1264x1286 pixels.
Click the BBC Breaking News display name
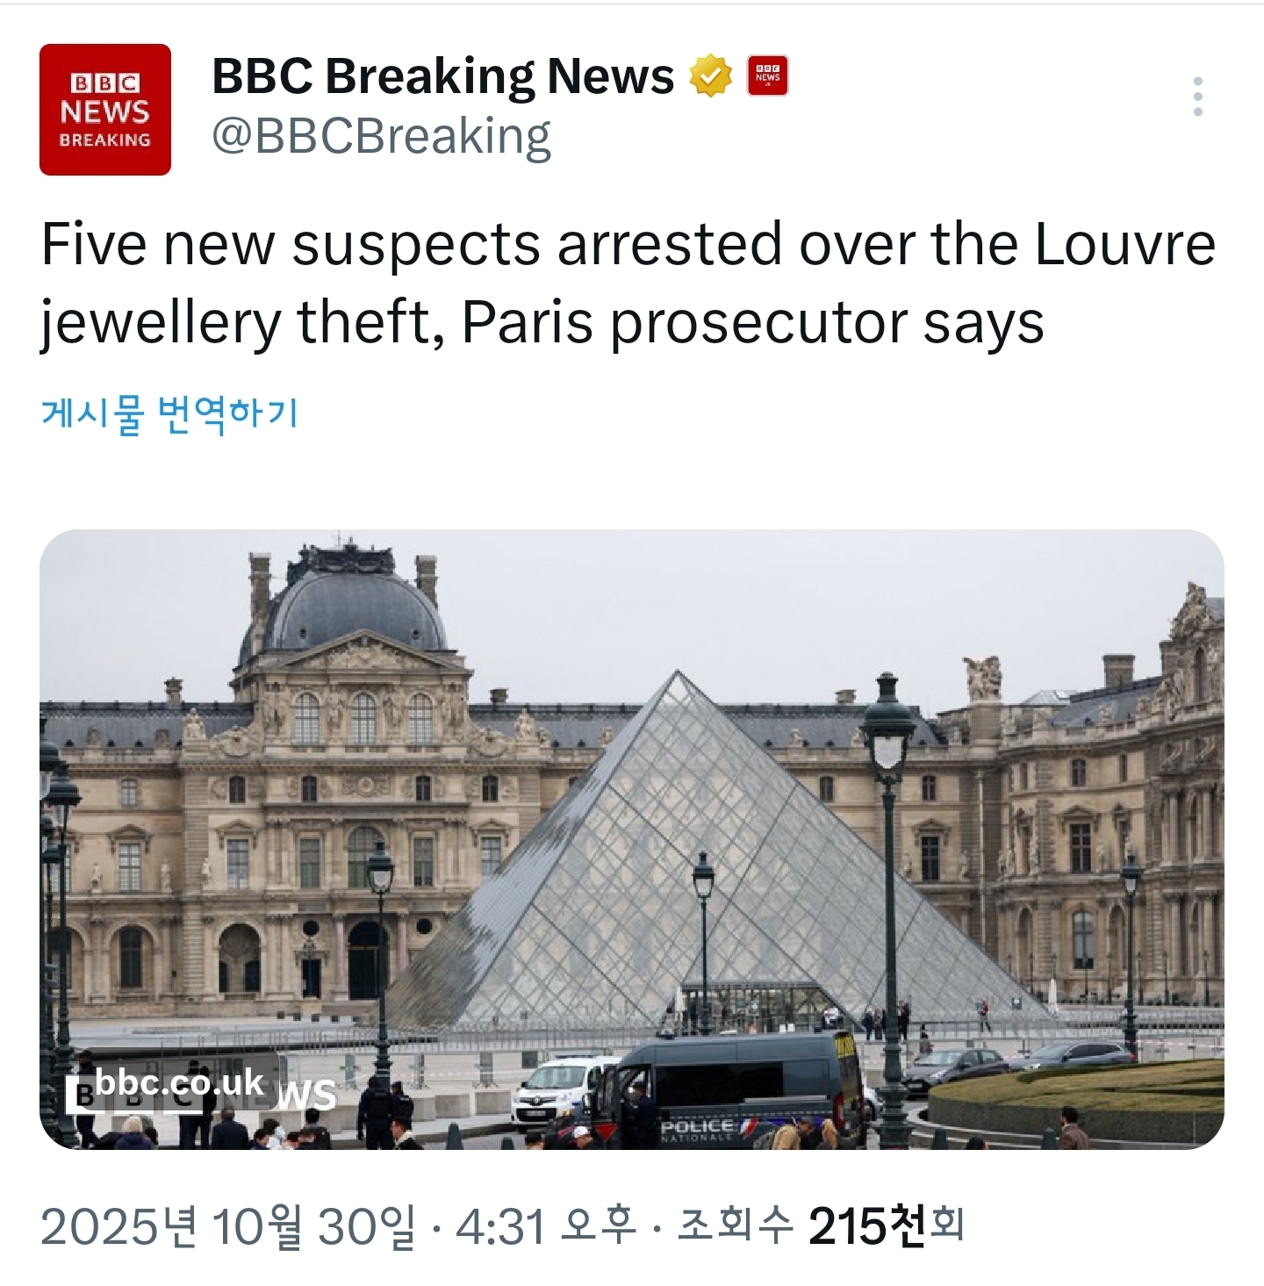click(443, 75)
